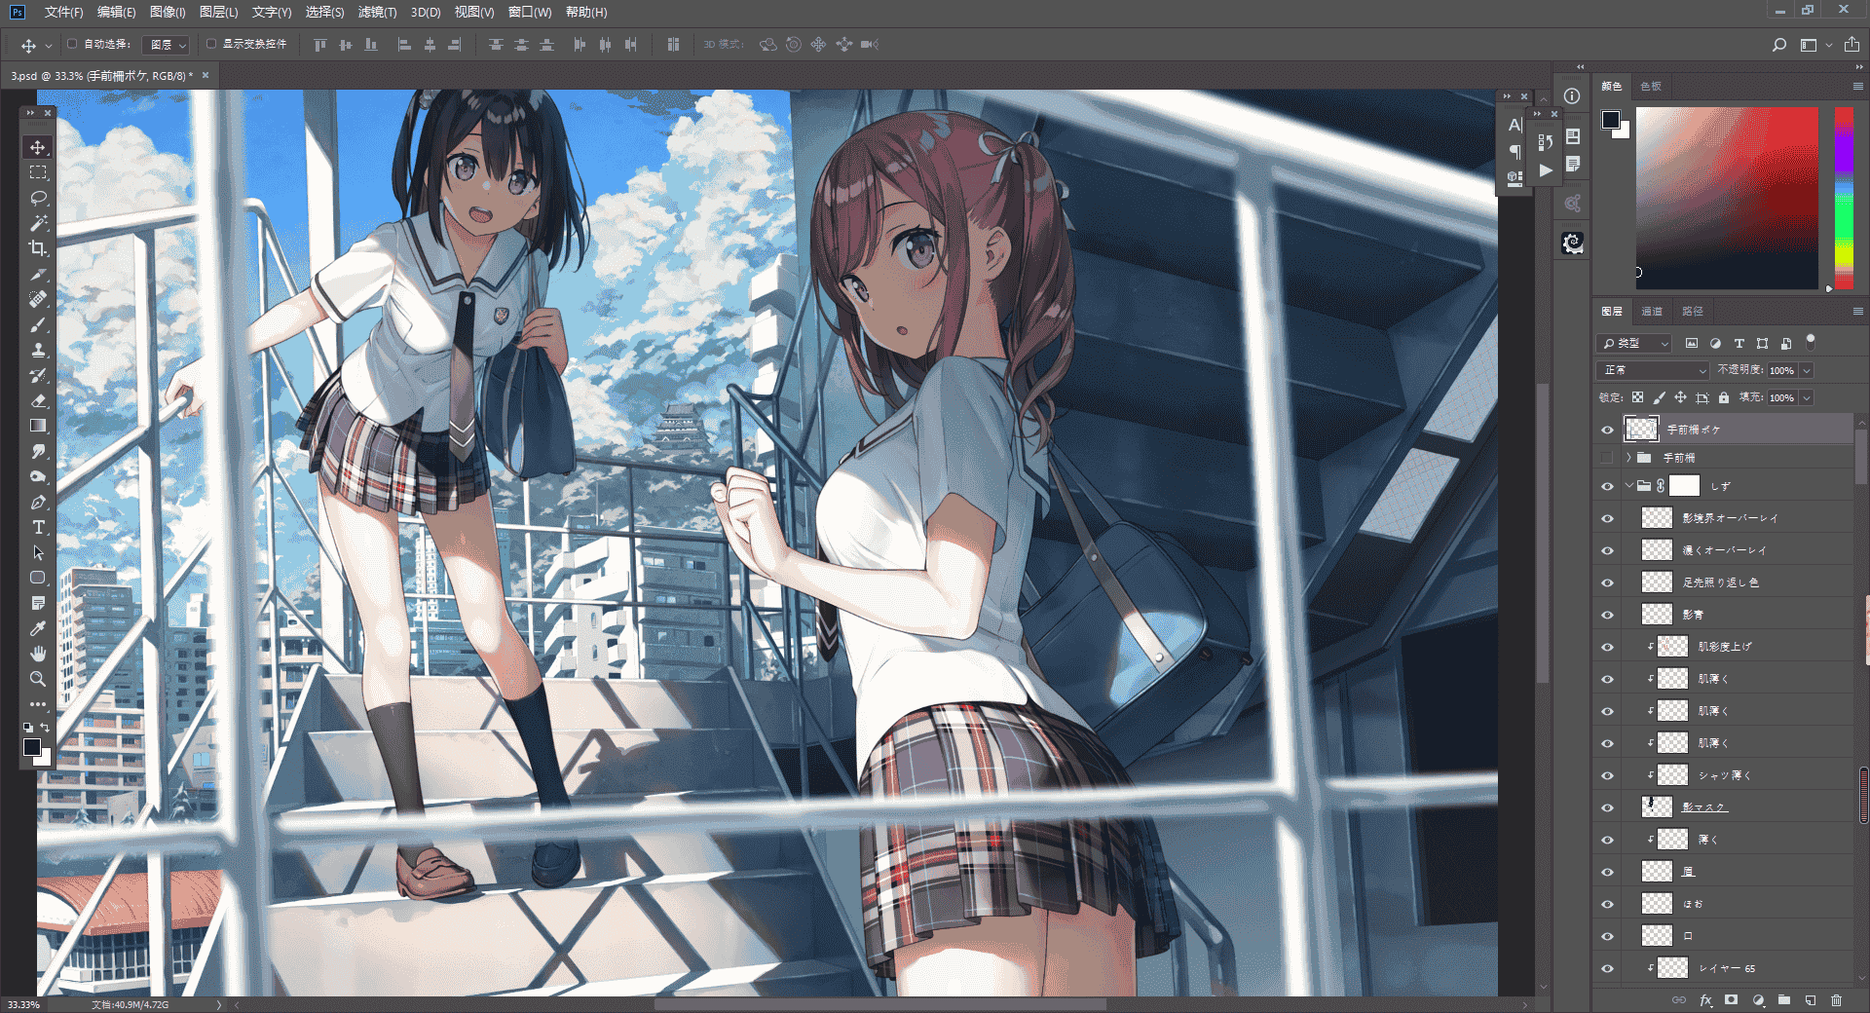
Task: Switch to the 色板 tab
Action: (x=1651, y=87)
